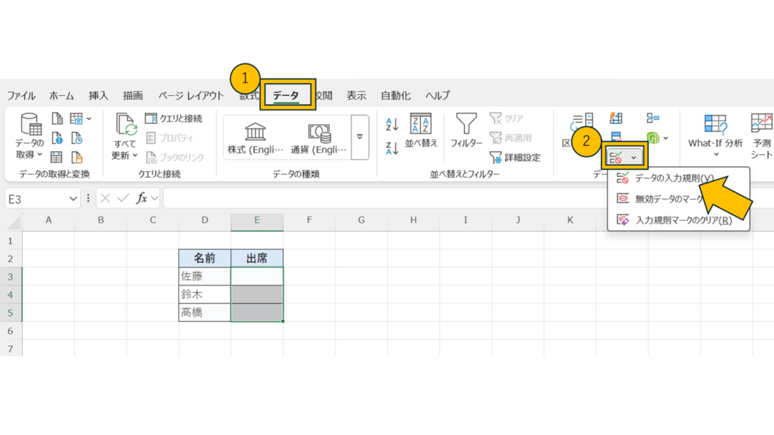The width and height of the screenshot is (774, 435).
Task: Open the Name Box dropdown arrow
Action: click(x=73, y=199)
